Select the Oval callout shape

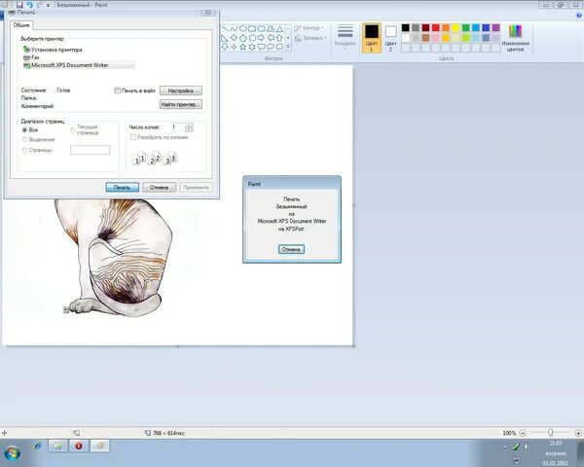tap(271, 47)
